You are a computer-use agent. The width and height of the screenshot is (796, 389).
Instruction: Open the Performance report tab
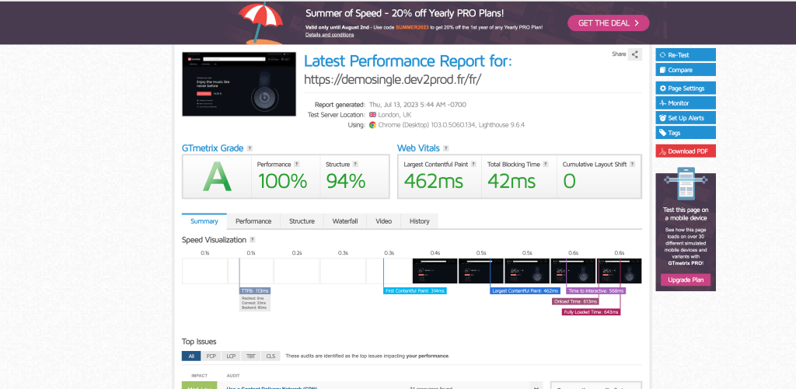click(x=253, y=221)
